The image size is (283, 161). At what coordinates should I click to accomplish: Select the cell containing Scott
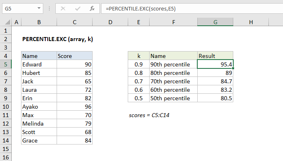point(39,132)
